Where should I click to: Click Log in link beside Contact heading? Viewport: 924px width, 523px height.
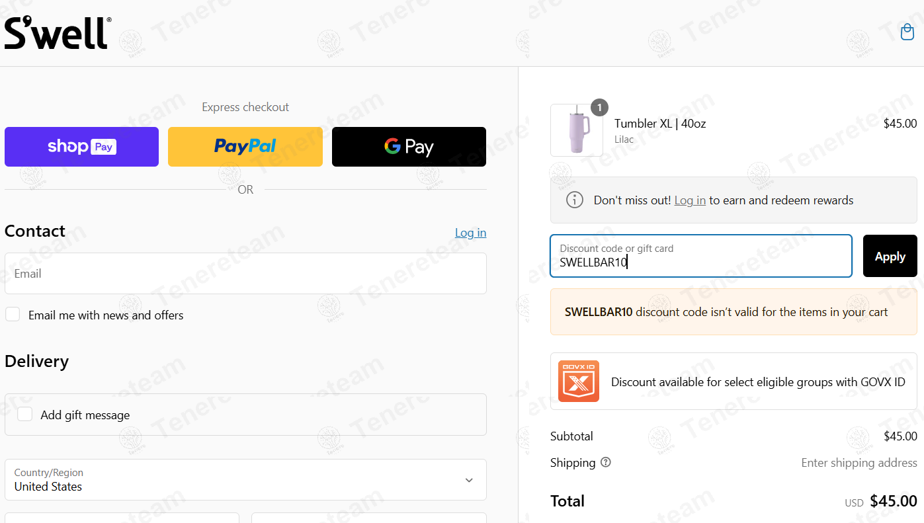pos(470,233)
